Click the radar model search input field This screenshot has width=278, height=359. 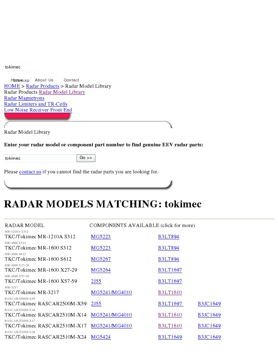pyautogui.click(x=40, y=158)
